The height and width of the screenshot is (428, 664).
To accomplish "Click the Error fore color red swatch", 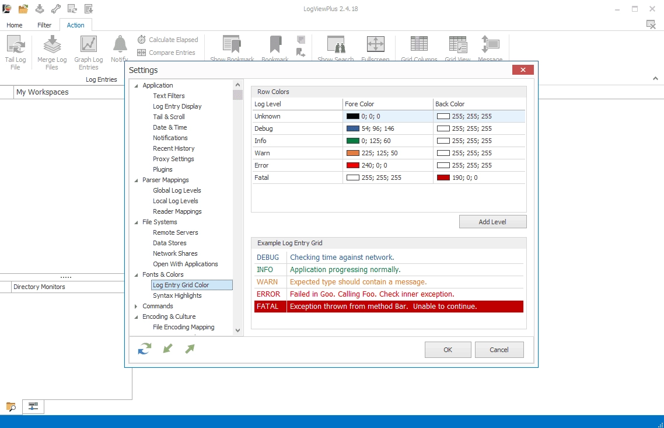I will [x=353, y=165].
